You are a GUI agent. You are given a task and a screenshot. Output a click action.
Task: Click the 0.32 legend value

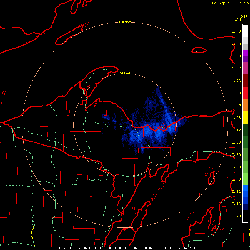236,192
